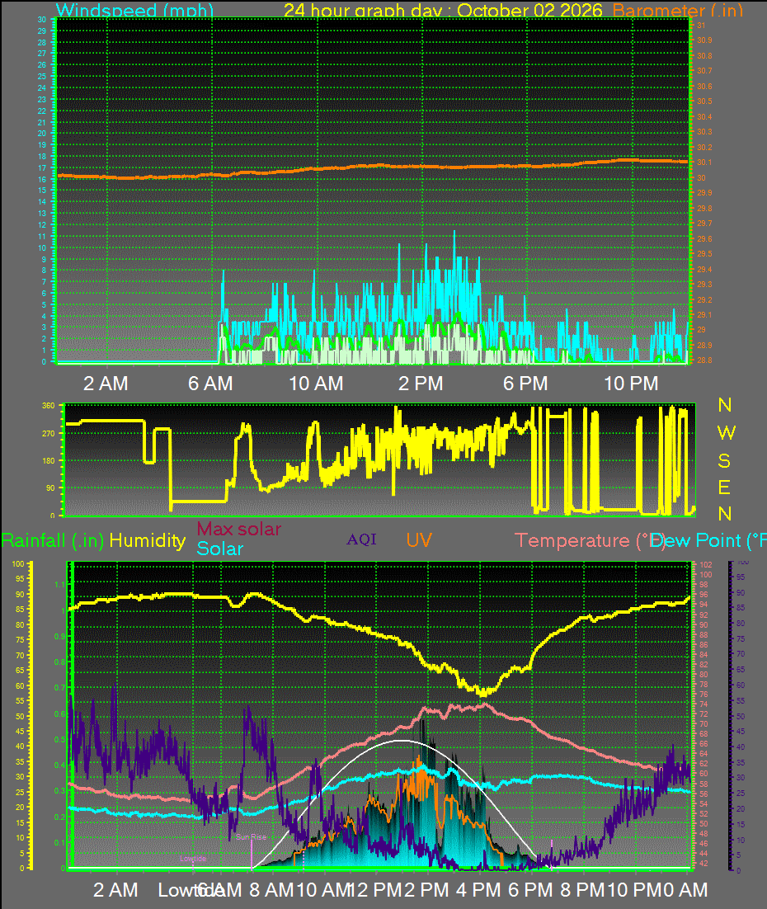Screen dimensions: 767x909
Task: Click the 10 PM label on bottom chart axis
Action: 633,890
